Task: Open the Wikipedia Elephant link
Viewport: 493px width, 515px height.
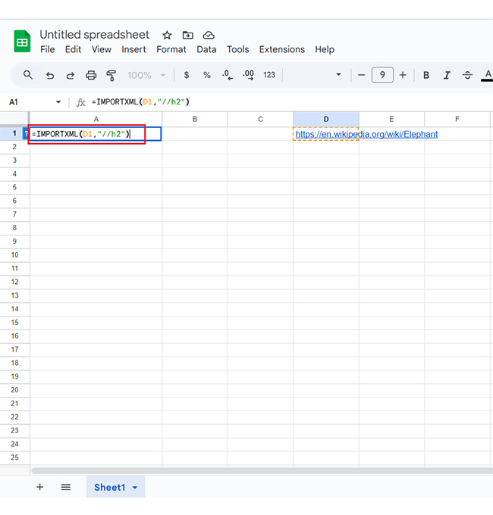Action: pyautogui.click(x=366, y=134)
